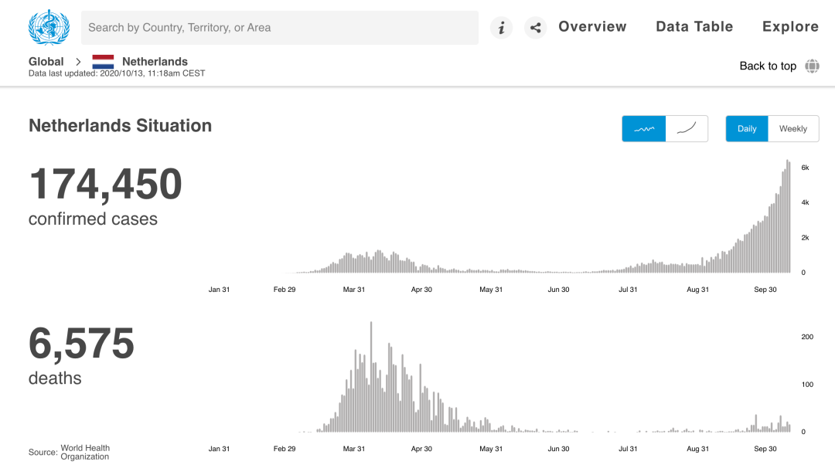Image resolution: width=835 pixels, height=475 pixels.
Task: Click the Netherlands breadcrumb label
Action: click(155, 62)
